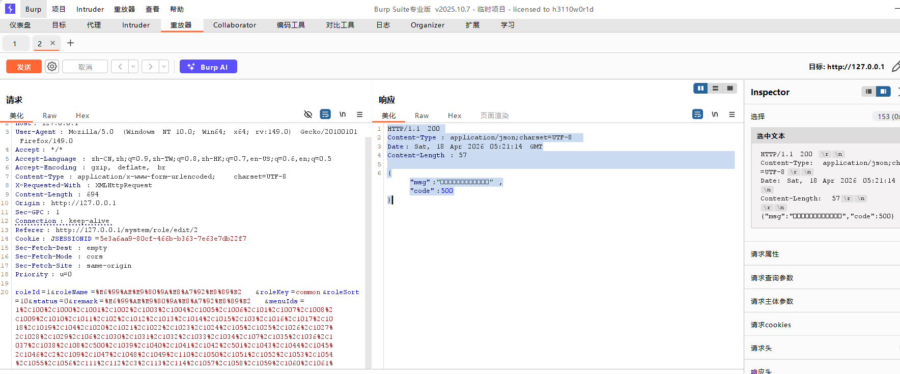Image resolution: width=900 pixels, height=374 pixels.
Task: Select request Raw view tab
Action: point(50,116)
